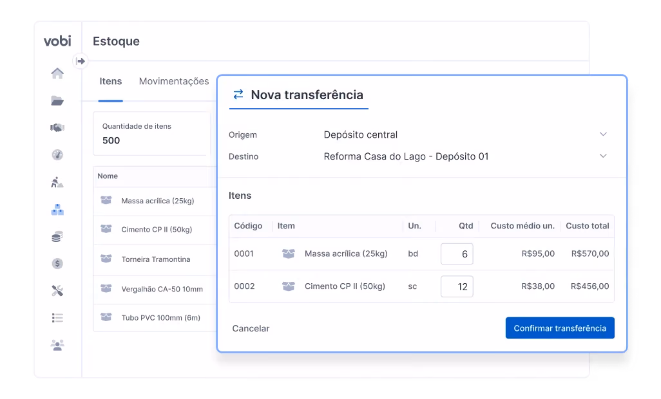Image resolution: width=661 pixels, height=399 pixels.
Task: Open the Origem dropdown chevron
Action: 603,135
